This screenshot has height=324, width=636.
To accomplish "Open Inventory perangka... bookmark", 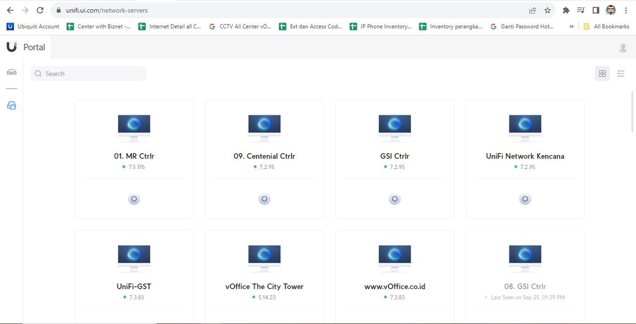I will point(451,27).
